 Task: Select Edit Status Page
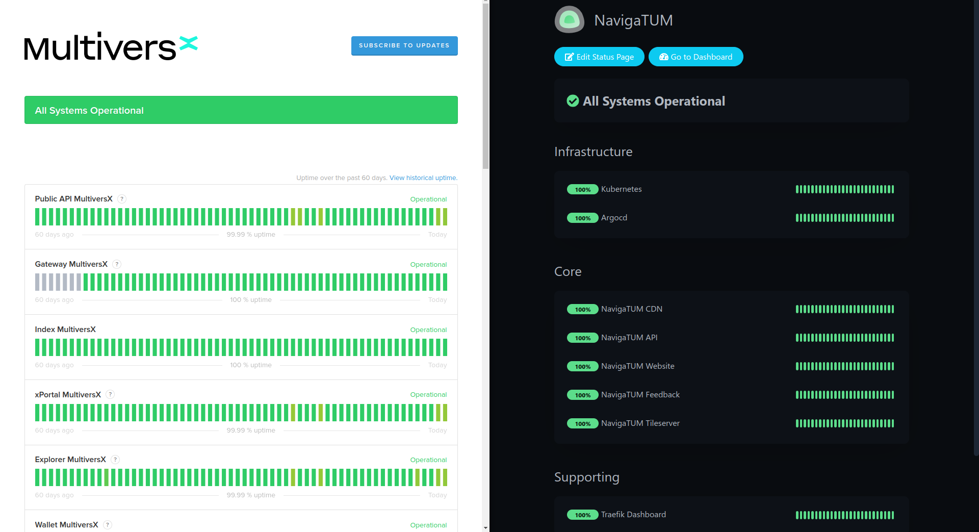click(x=599, y=57)
